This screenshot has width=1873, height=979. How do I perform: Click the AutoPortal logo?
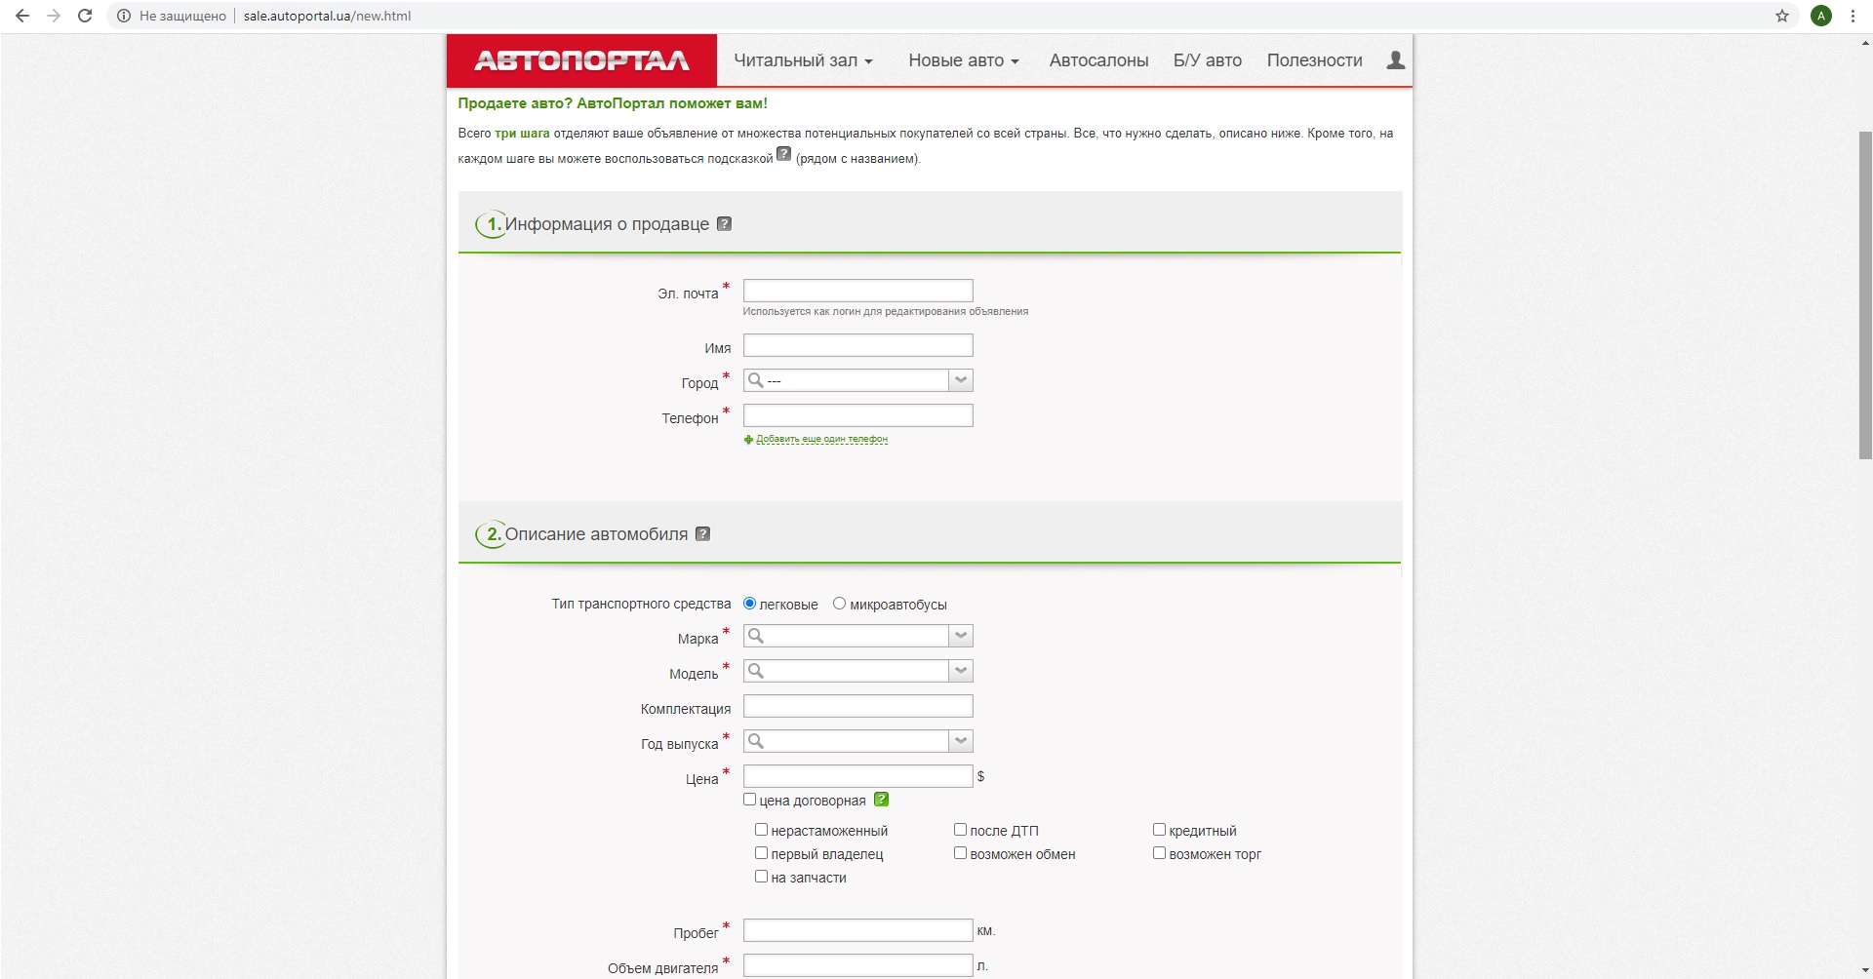pos(581,60)
